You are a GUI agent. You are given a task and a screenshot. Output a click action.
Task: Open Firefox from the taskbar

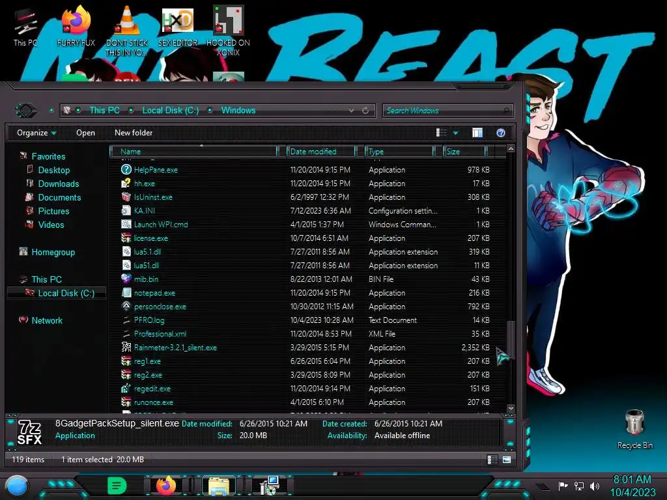(x=166, y=486)
